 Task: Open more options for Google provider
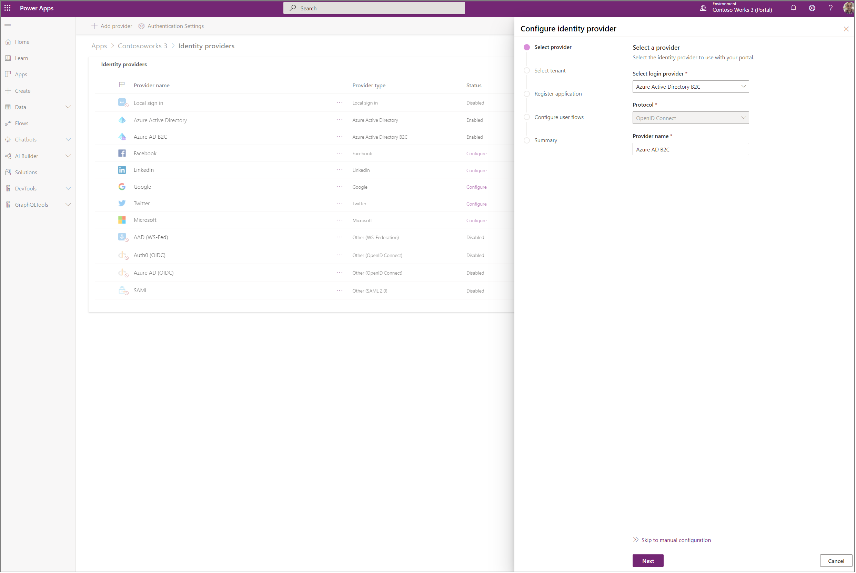click(340, 187)
